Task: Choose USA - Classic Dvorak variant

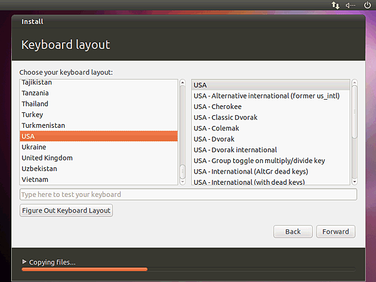Action: [x=271, y=118]
